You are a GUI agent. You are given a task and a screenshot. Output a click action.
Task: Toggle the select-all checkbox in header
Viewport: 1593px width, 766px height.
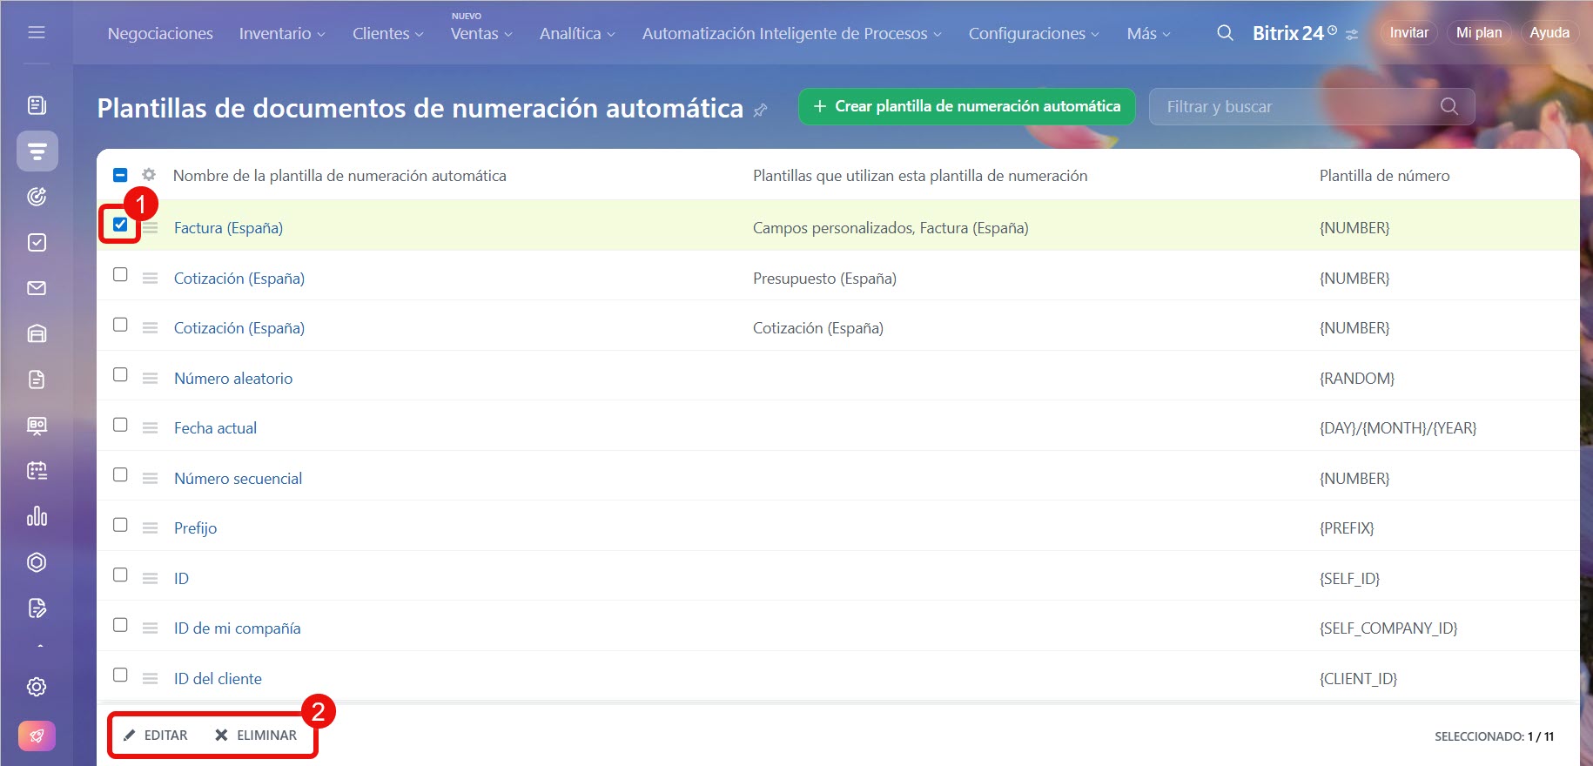click(x=120, y=175)
